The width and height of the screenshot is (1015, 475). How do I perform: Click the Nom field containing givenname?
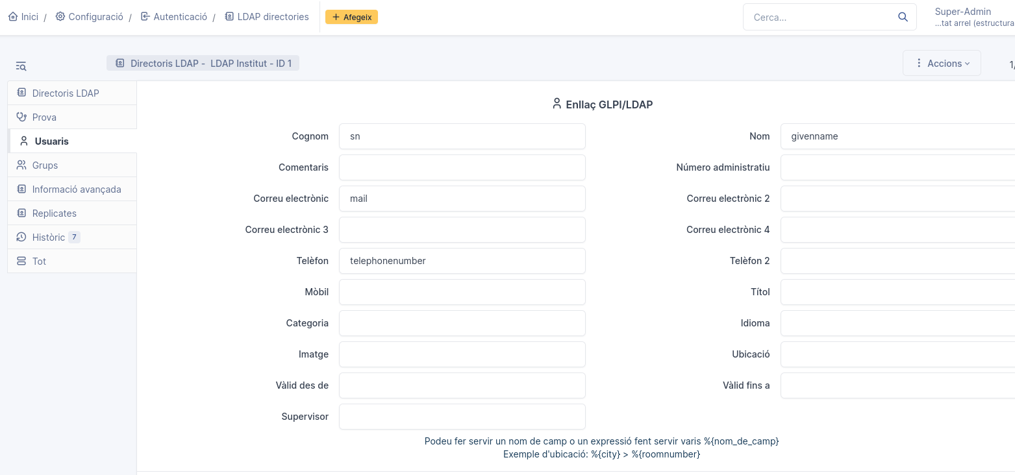pos(897,136)
